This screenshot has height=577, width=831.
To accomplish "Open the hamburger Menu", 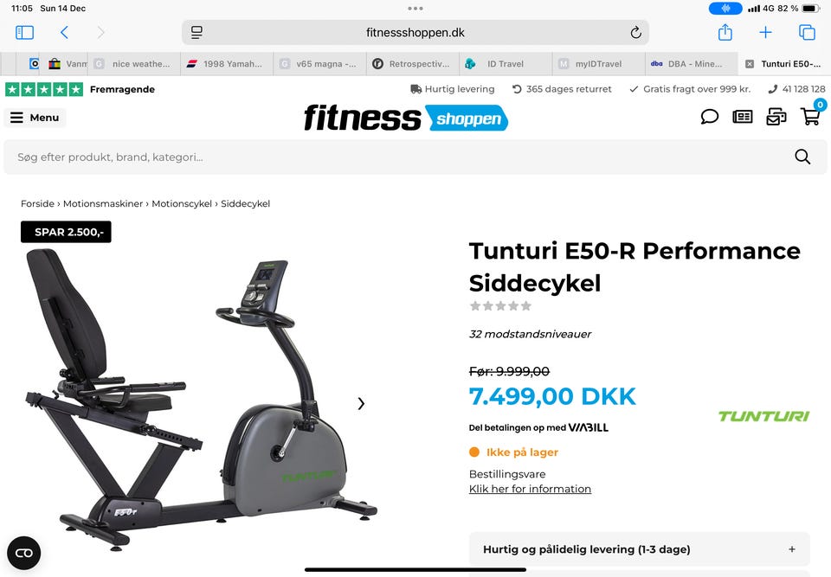I will pos(35,118).
